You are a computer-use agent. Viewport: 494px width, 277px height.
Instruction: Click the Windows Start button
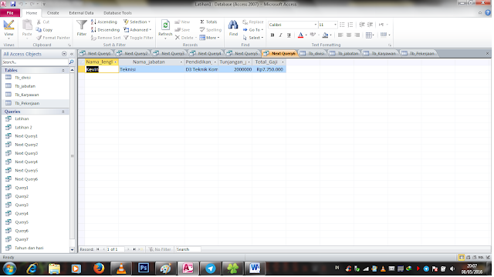coord(10,269)
